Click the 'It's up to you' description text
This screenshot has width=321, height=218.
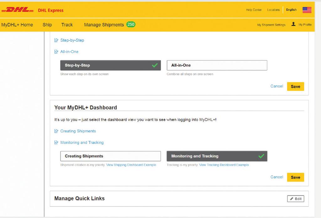[135, 120]
